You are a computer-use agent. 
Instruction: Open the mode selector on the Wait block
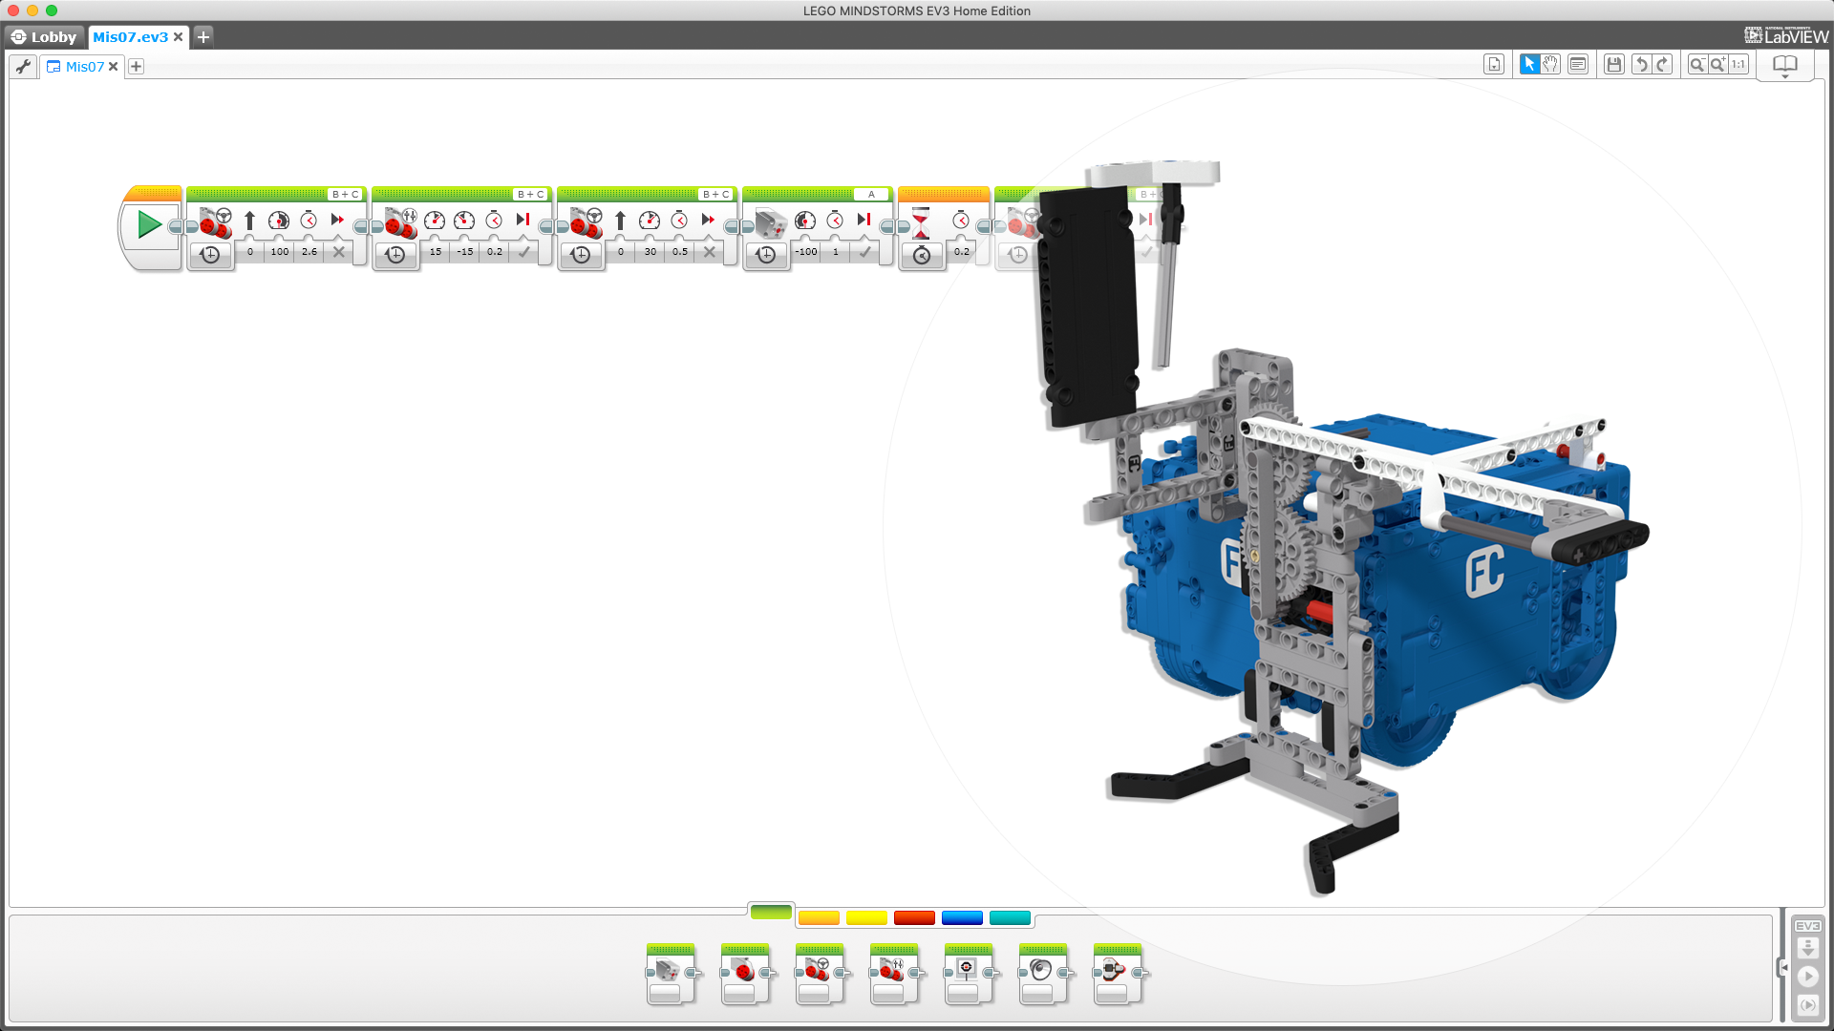point(922,255)
